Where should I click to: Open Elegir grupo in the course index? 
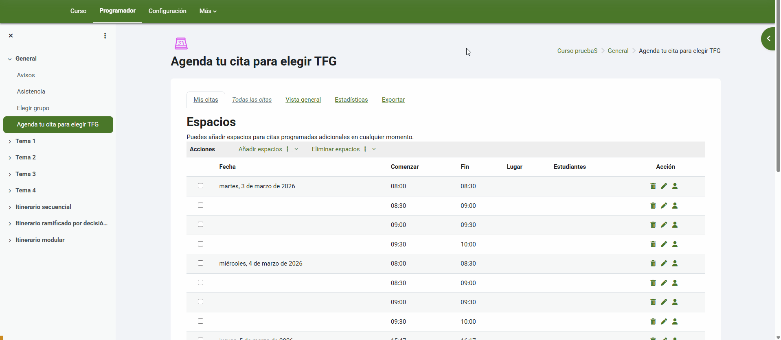33,108
